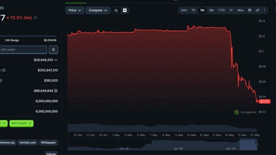
Task: Select the 24H time range
Action: [184, 10]
